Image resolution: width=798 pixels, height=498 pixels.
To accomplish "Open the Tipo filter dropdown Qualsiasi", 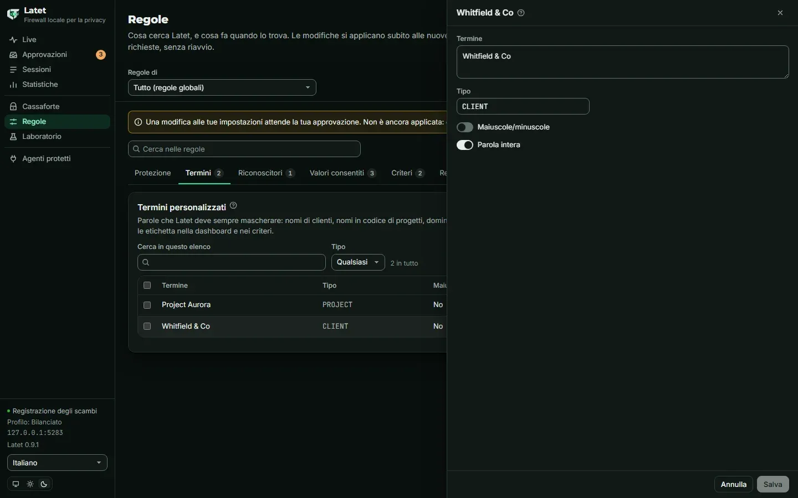I will [x=358, y=262].
